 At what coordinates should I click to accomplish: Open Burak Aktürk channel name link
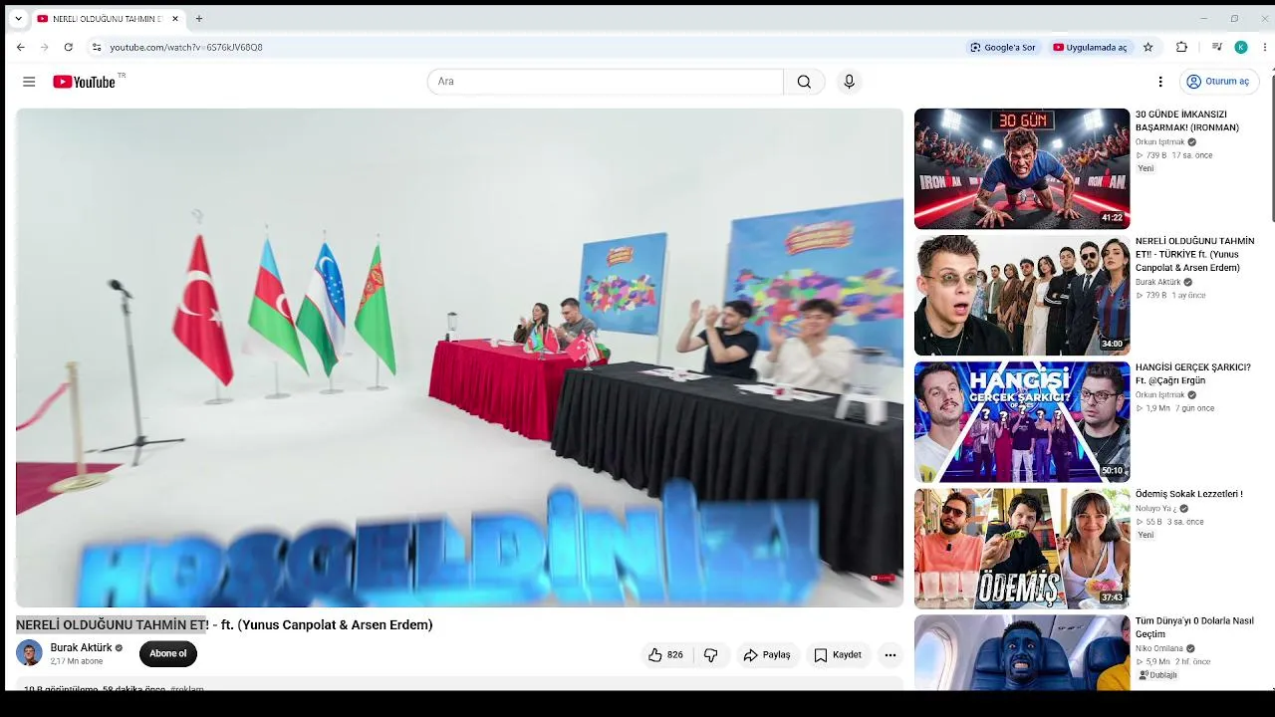coord(82,648)
